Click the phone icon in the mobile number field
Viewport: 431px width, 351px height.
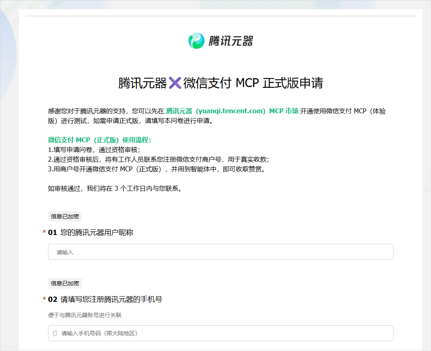click(x=54, y=333)
